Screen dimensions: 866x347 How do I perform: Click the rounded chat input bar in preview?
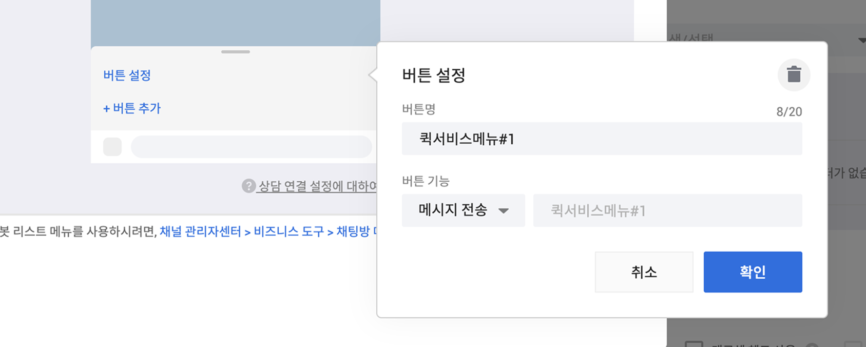click(x=252, y=147)
